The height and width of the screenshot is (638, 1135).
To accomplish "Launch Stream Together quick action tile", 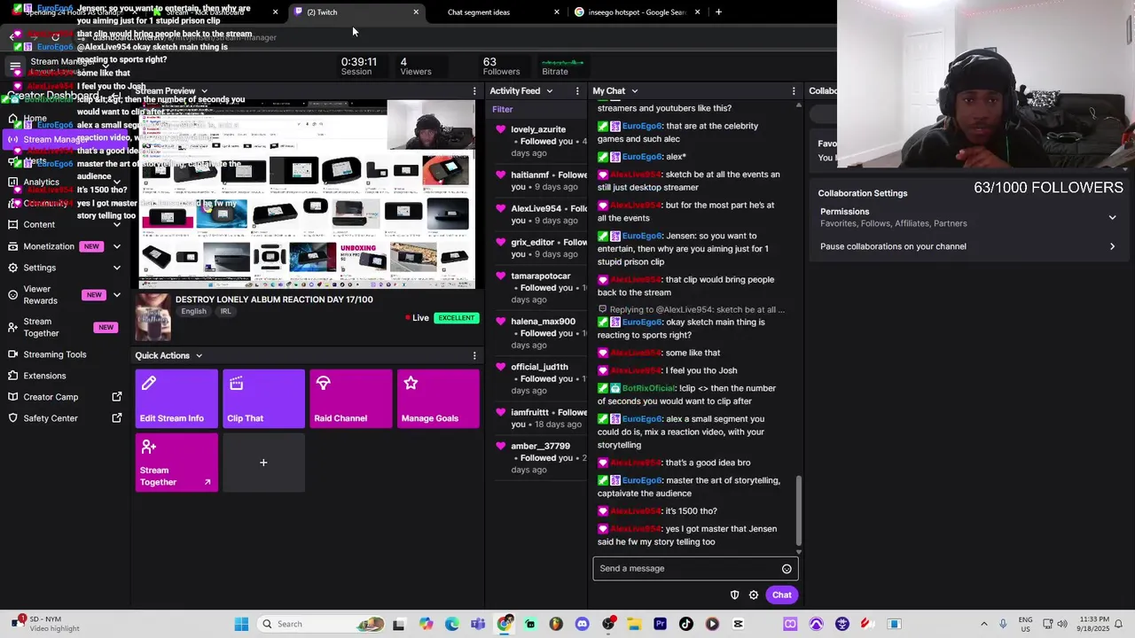I will coord(176,463).
